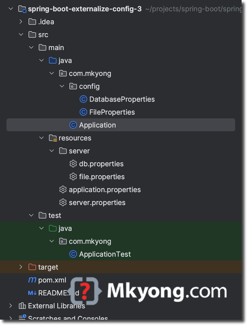Select the server.properties file
The width and height of the screenshot is (247, 325).
97,202
